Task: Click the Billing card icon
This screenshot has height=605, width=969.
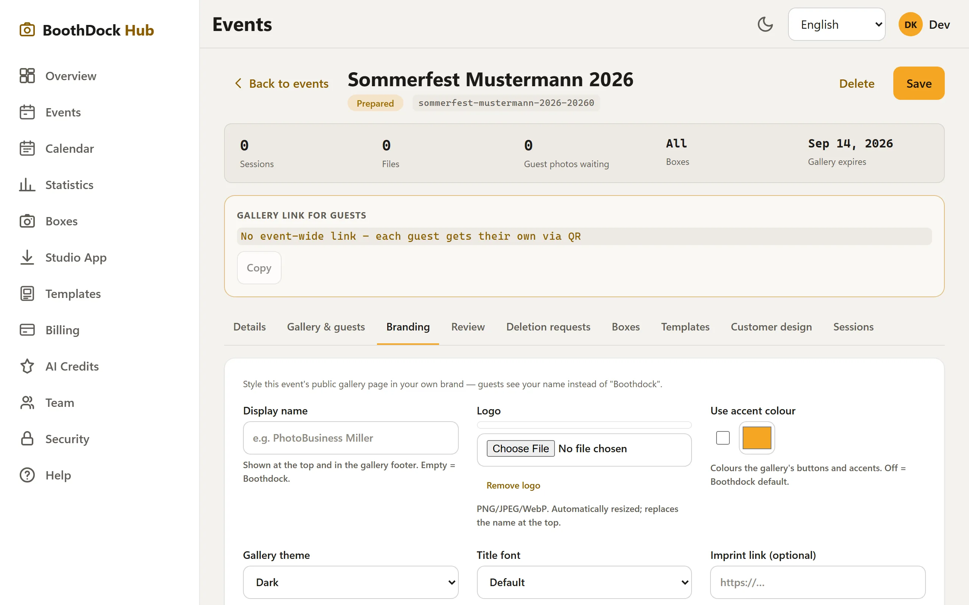Action: click(27, 330)
